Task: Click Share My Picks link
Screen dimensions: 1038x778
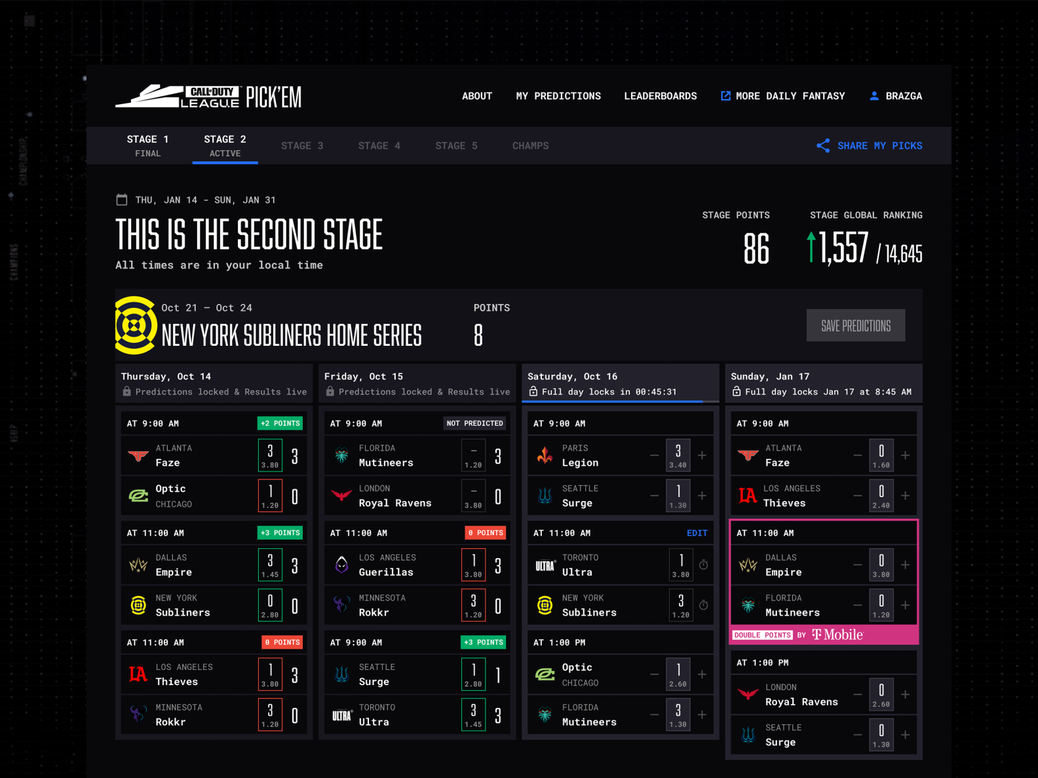Action: click(x=869, y=145)
